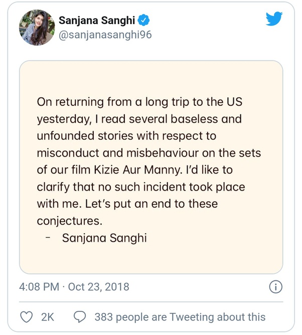Click the bold header name Sanjana Sanghi

pos(97,21)
